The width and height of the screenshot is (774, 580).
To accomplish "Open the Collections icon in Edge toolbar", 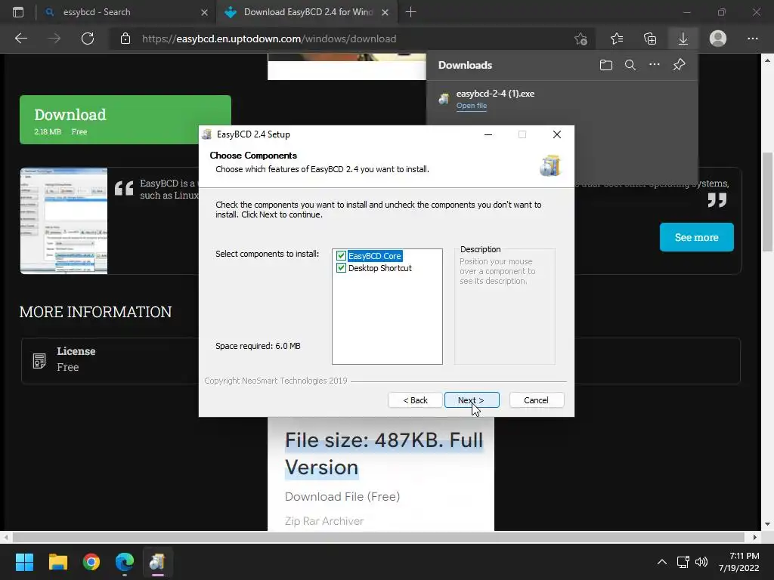I will 650,39.
